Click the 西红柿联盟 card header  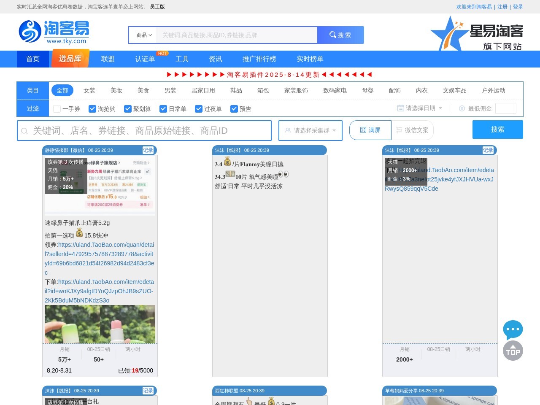[270, 391]
